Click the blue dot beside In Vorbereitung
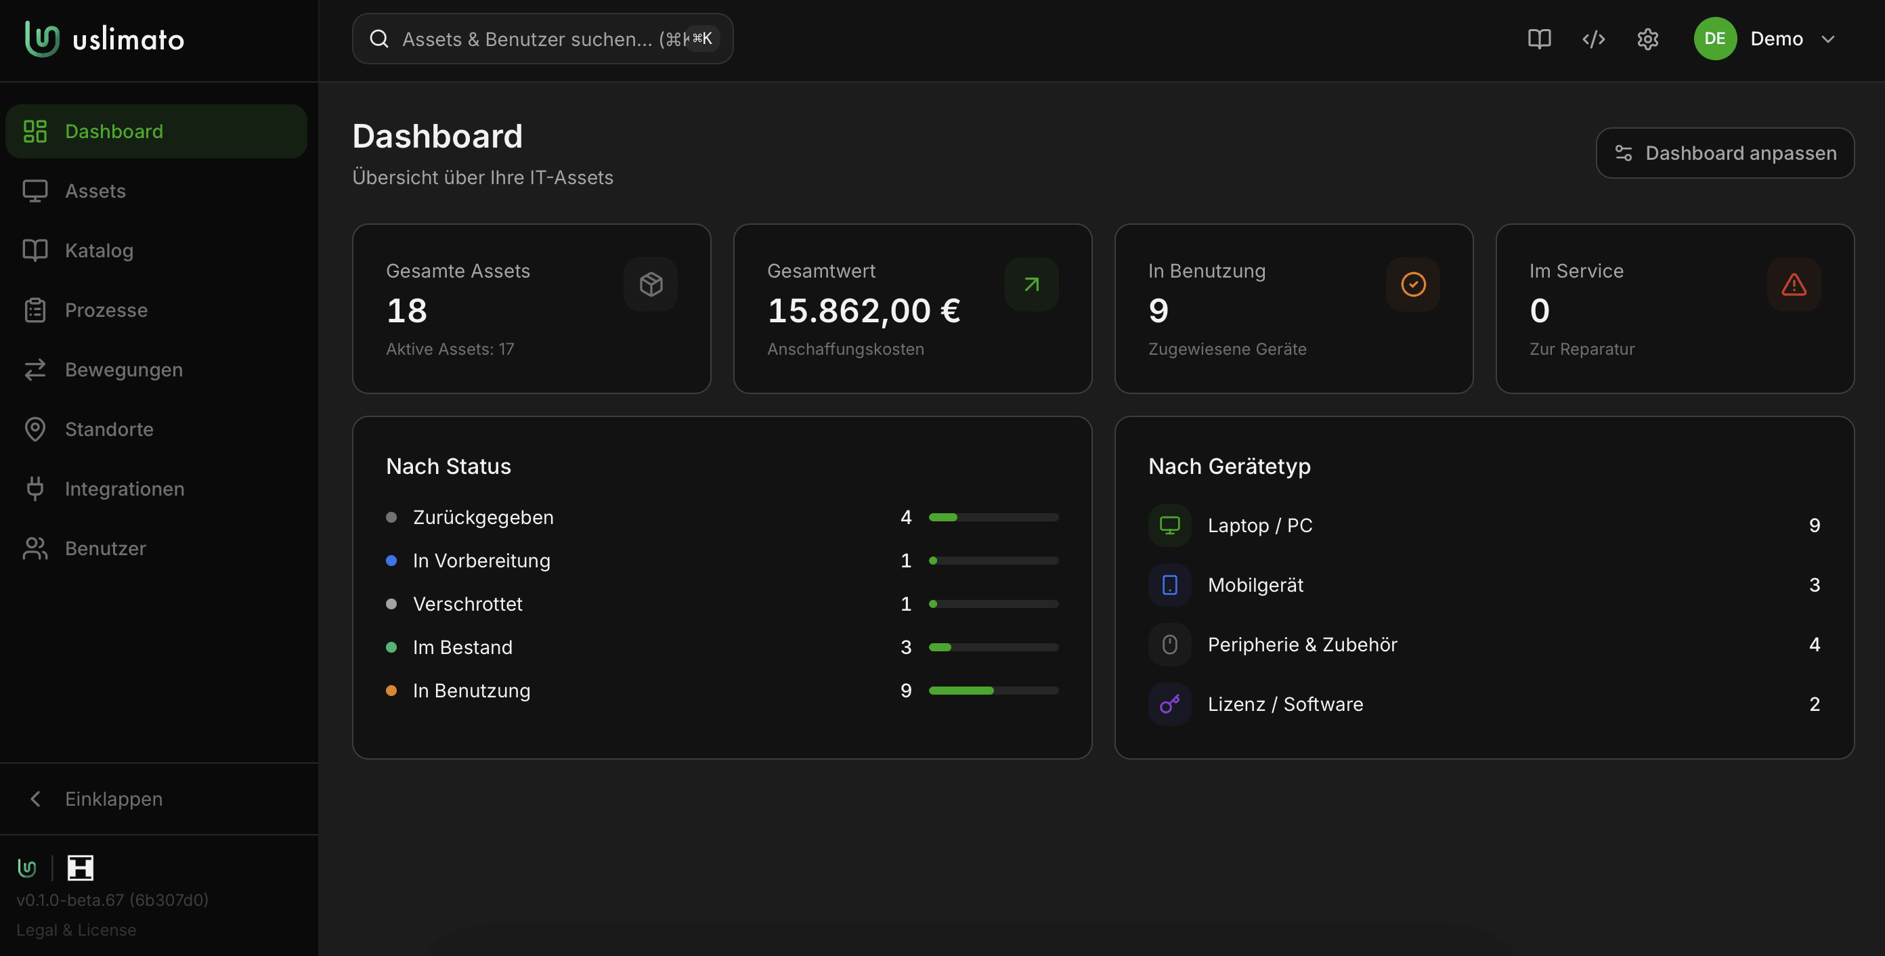The height and width of the screenshot is (956, 1885). click(391, 561)
